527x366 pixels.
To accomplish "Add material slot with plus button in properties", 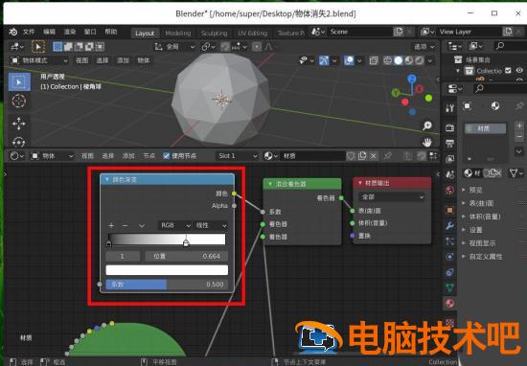I will [x=519, y=126].
